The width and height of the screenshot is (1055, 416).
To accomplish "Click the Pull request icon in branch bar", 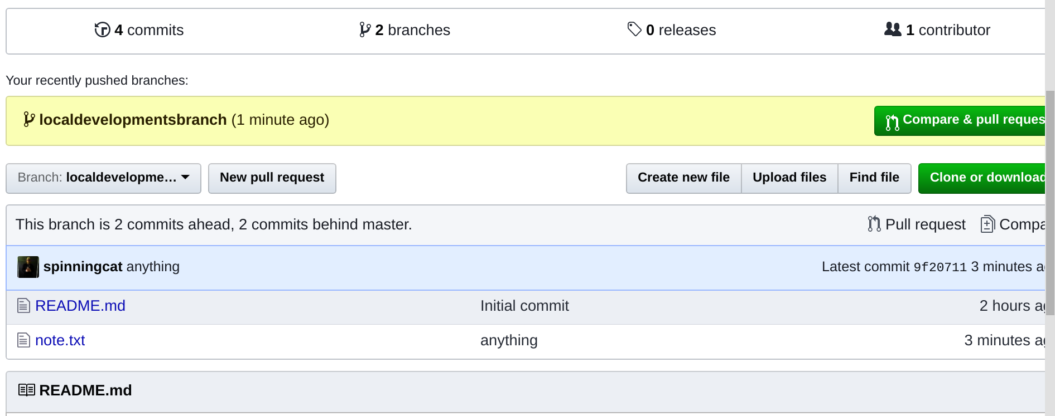I will [x=874, y=224].
